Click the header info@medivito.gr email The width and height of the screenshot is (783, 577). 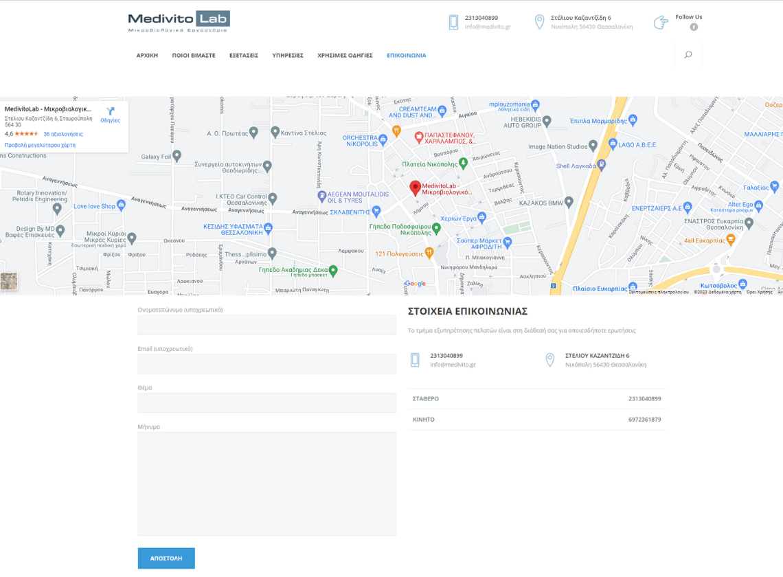[488, 27]
